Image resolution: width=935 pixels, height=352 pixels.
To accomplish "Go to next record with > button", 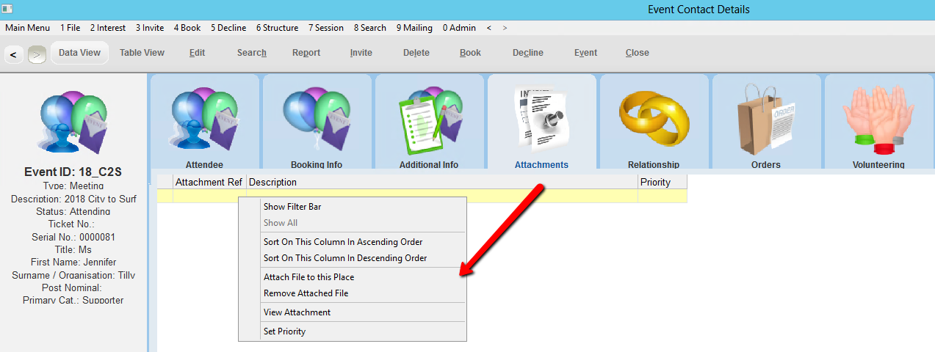I will click(x=36, y=54).
